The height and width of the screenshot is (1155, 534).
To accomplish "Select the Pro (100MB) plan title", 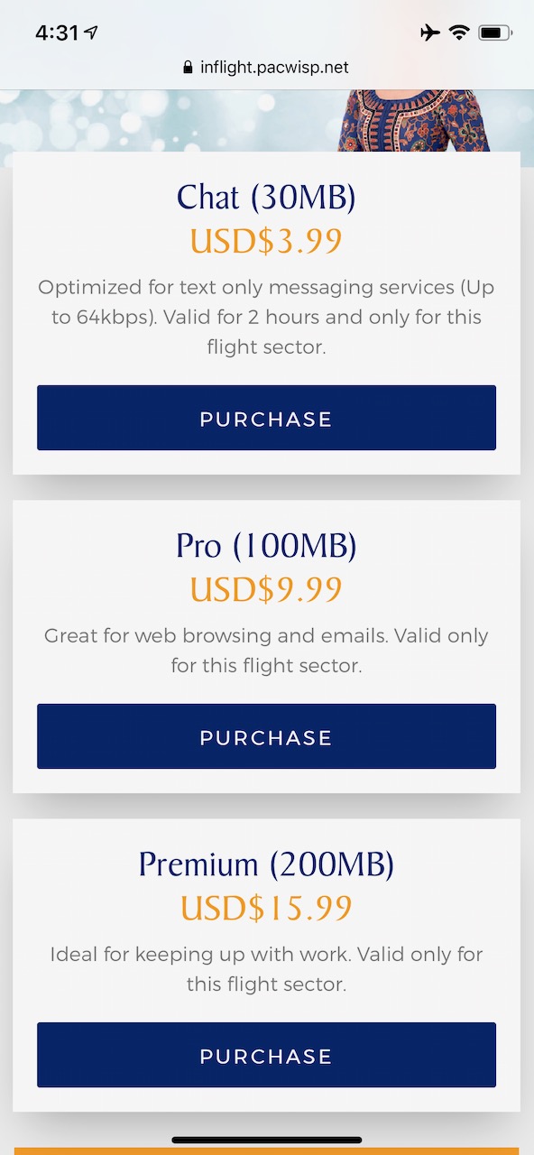I will pos(266,546).
